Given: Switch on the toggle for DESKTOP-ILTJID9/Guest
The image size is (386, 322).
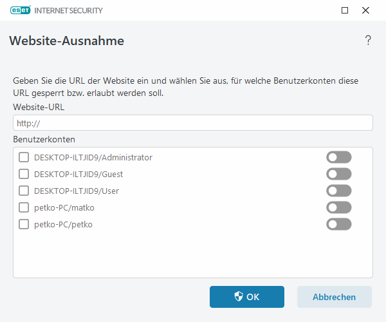Looking at the screenshot, I should [339, 174].
